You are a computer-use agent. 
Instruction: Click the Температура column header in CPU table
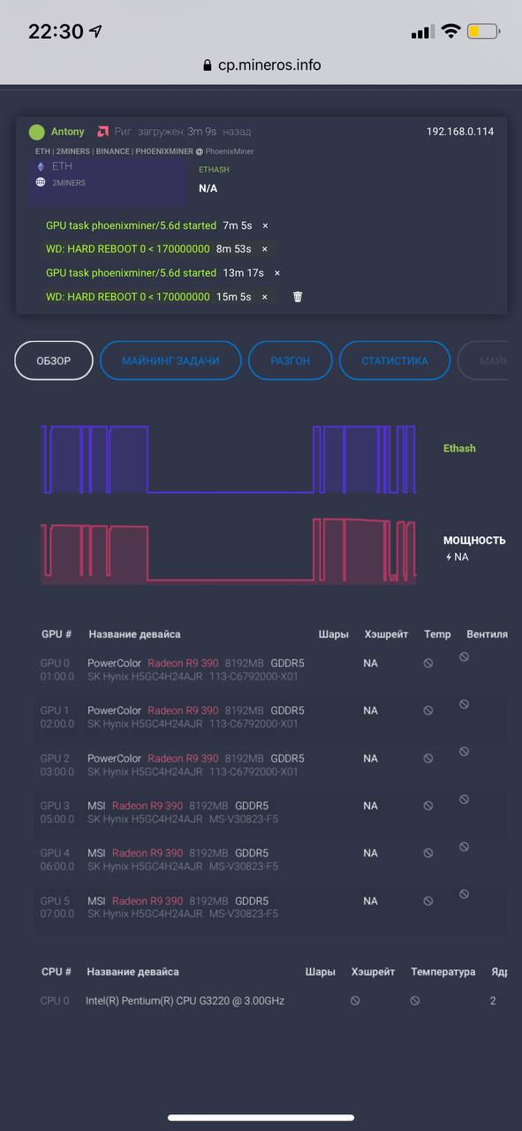click(x=443, y=972)
